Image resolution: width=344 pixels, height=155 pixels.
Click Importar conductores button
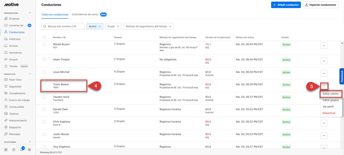point(320,5)
